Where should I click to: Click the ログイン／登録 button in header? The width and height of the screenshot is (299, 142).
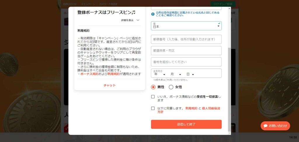(223, 4)
